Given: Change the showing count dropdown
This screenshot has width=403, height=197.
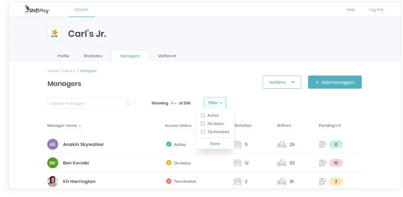Looking at the screenshot, I should [173, 103].
